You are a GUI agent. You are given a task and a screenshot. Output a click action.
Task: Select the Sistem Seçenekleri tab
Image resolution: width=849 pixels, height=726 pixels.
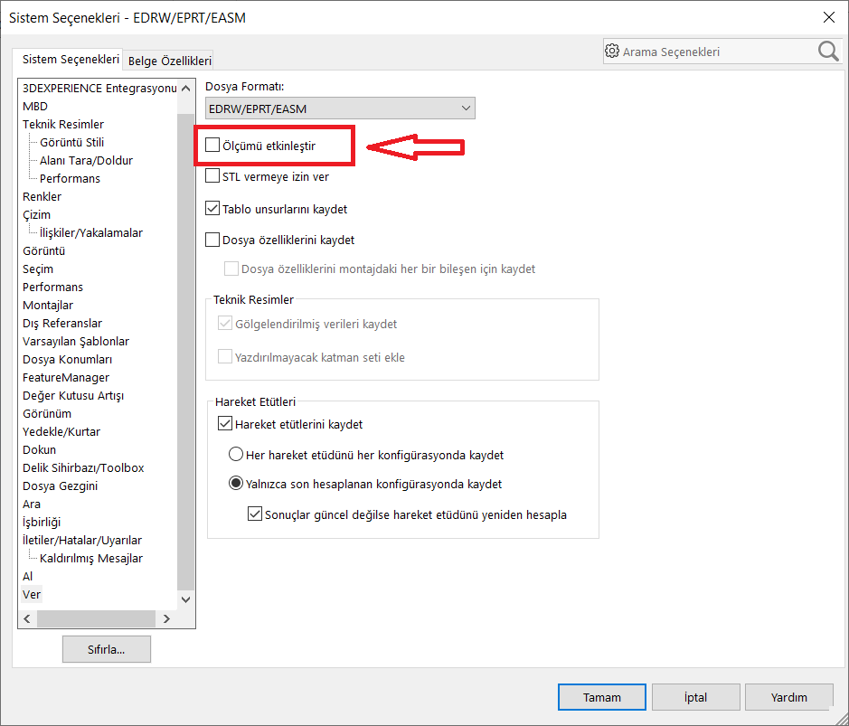71,60
